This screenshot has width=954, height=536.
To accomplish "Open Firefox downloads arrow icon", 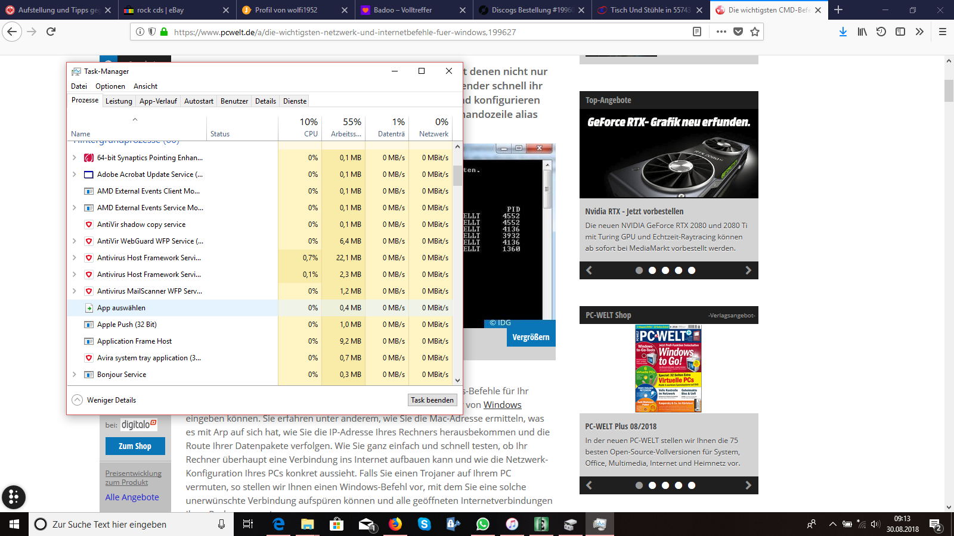I will point(843,32).
